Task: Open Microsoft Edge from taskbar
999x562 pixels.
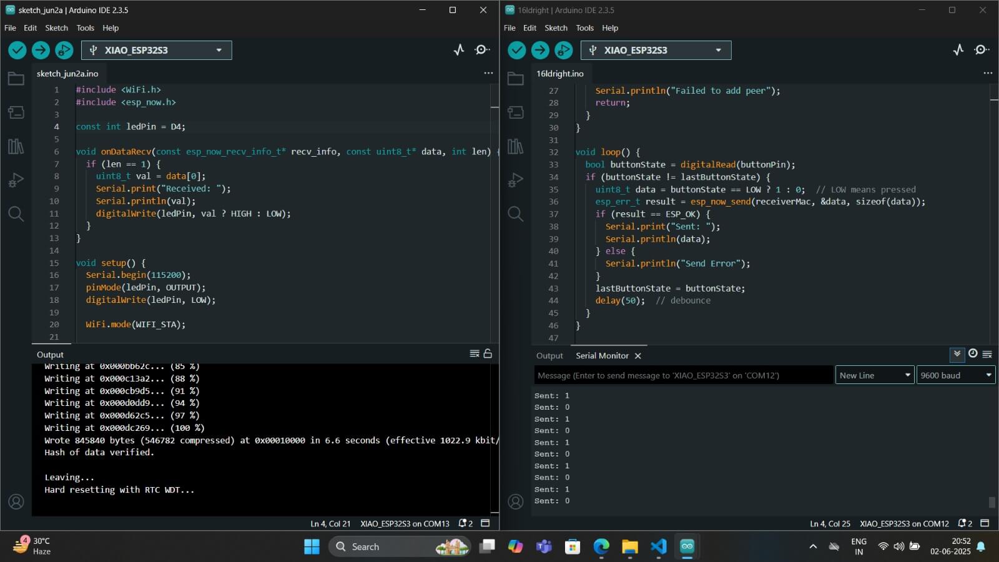Action: 601,546
